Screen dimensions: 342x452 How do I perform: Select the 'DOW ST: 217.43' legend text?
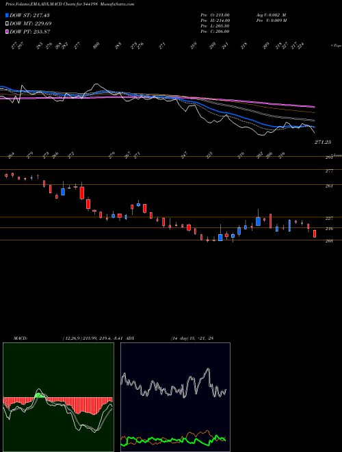(x=30, y=15)
